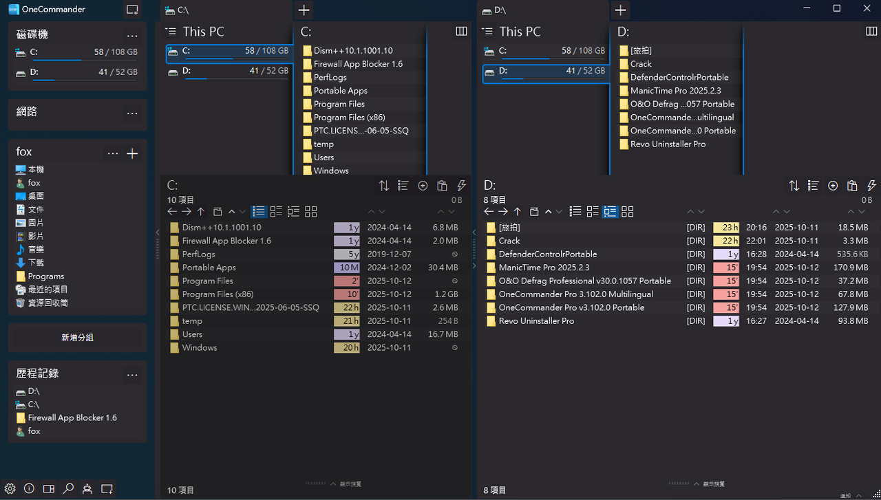881x500 pixels.
Task: Click the circled plus new item icon in C: pane
Action: tap(423, 186)
